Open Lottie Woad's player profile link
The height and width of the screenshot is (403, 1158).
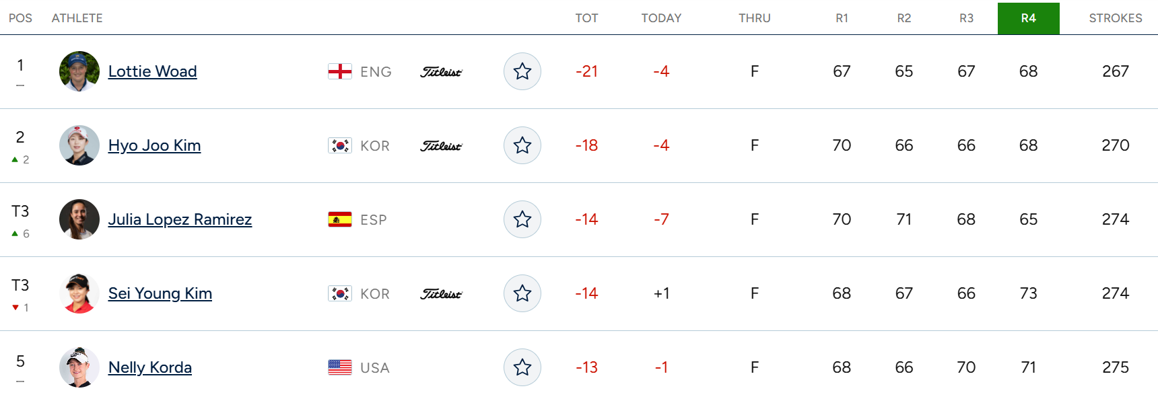point(153,71)
